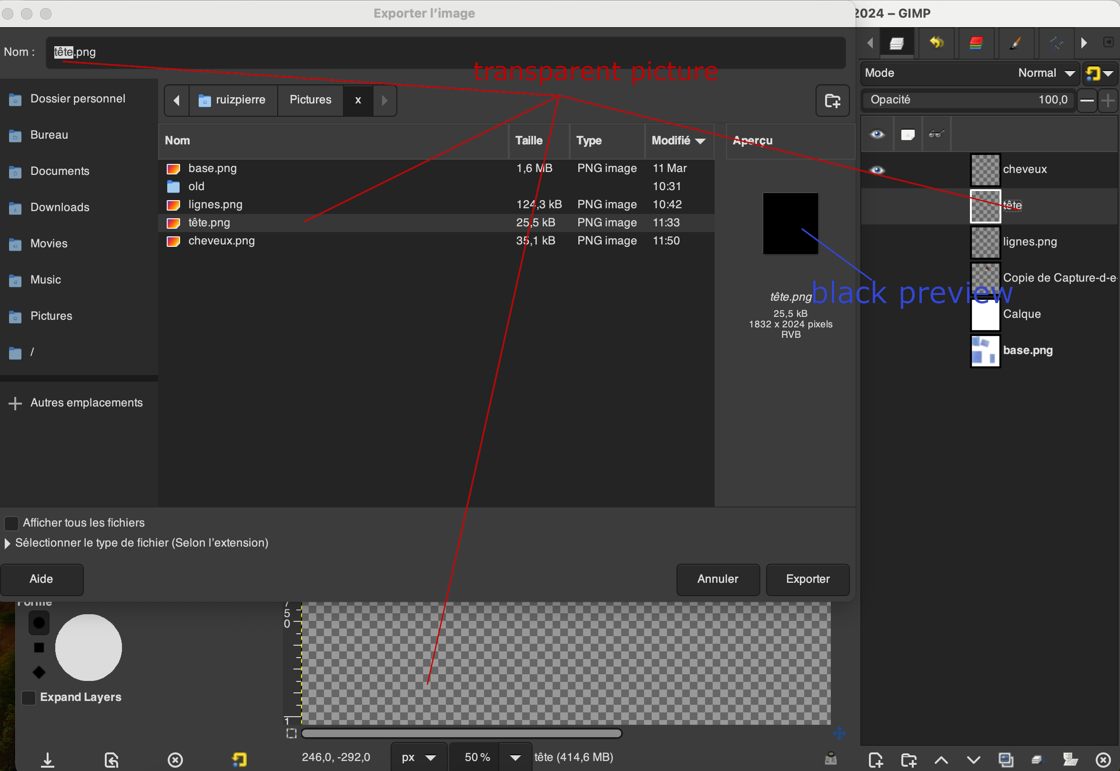Click the create folder icon in dialog
Screen dimensions: 1120x771
point(832,101)
